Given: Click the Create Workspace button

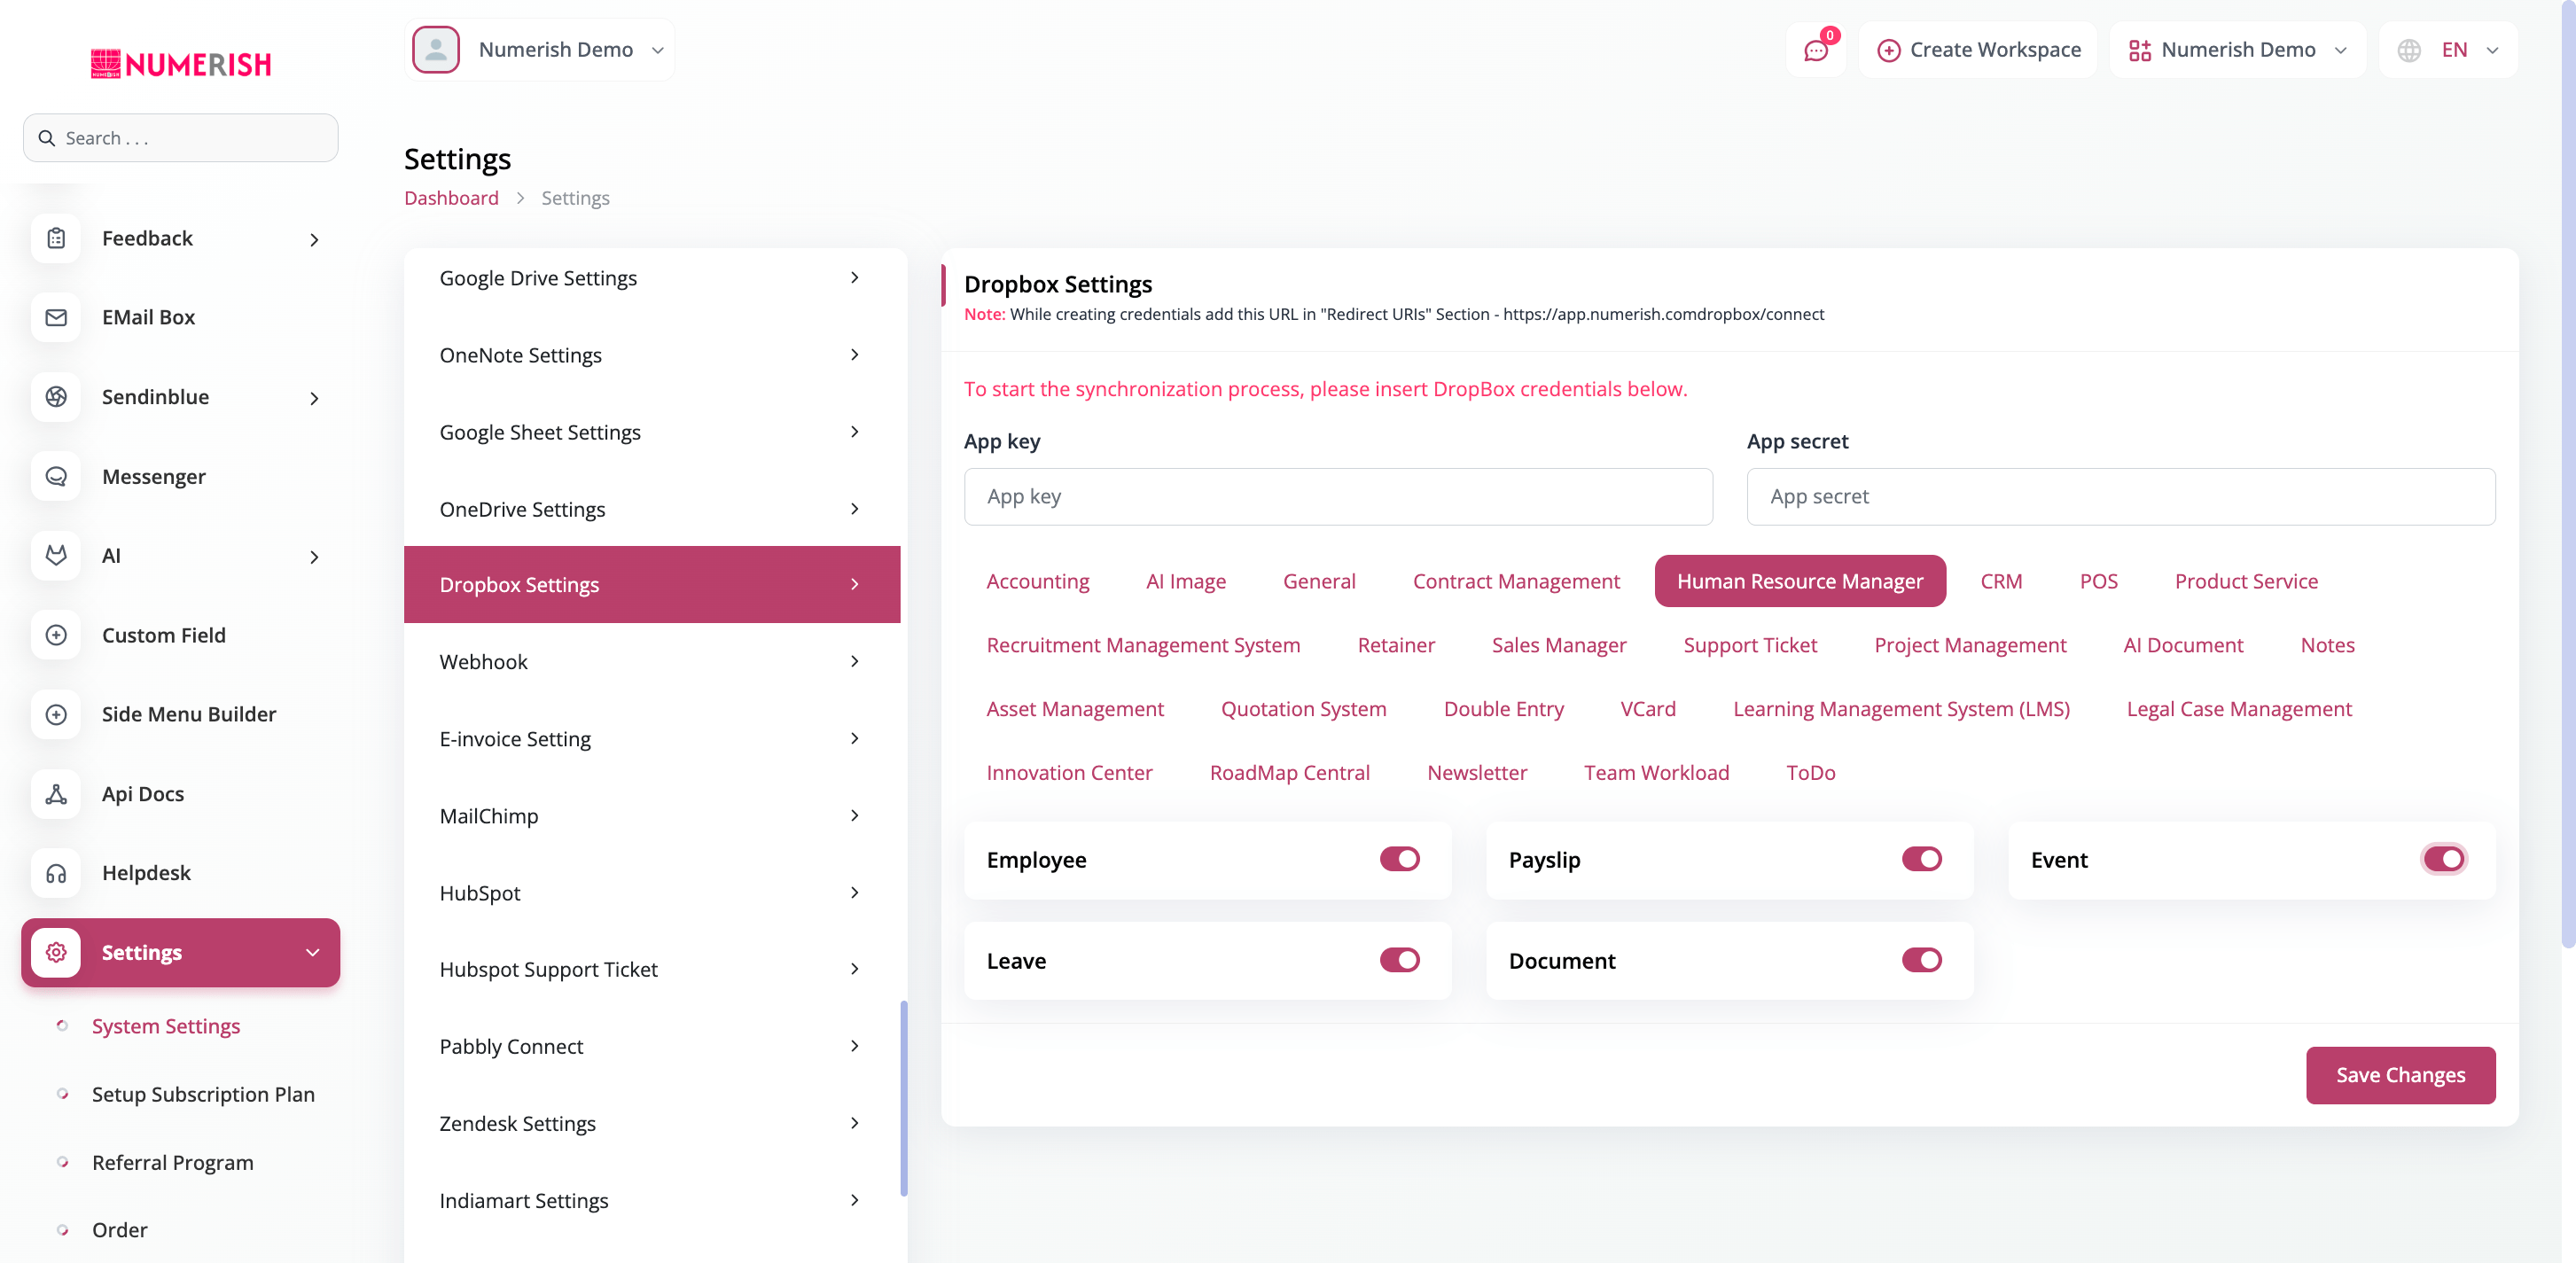Looking at the screenshot, I should (1979, 50).
